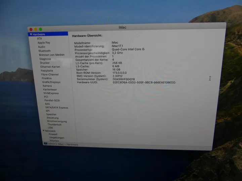The width and height of the screenshot is (242, 181).
Task: Open Steuerung entry
Action: click(x=52, y=118)
